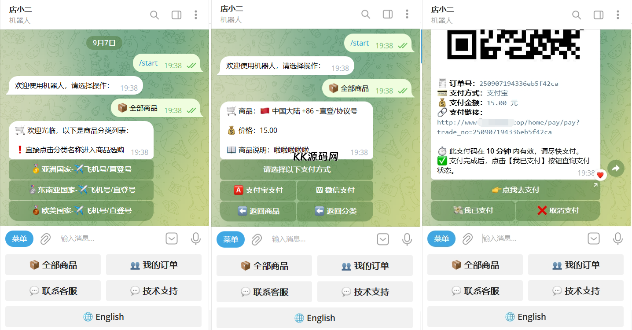Click the /start command in left chat
The width and height of the screenshot is (632, 330).
point(148,63)
